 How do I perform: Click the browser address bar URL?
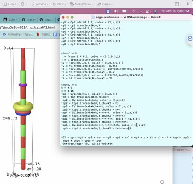click(x=27, y=27)
